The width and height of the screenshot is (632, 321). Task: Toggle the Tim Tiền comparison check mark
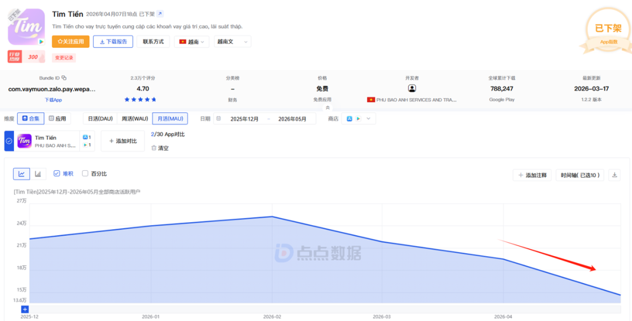click(x=9, y=141)
